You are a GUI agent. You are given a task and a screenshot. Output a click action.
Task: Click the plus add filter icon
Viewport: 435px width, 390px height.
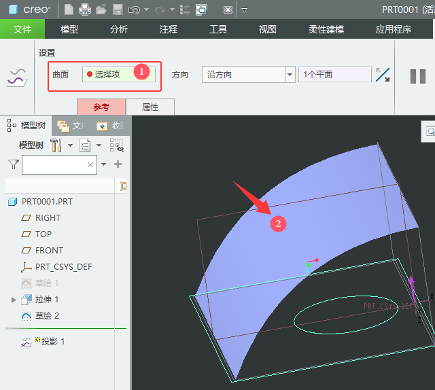pyautogui.click(x=118, y=164)
